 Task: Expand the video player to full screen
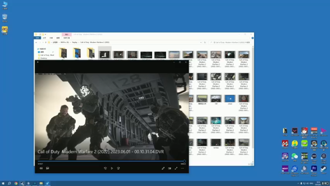176,168
